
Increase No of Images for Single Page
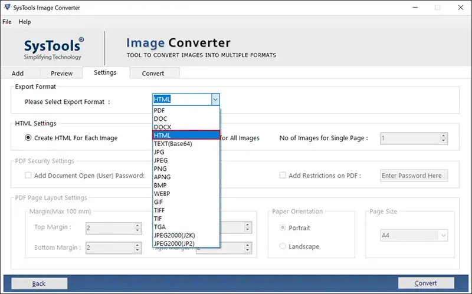pyautogui.click(x=443, y=136)
